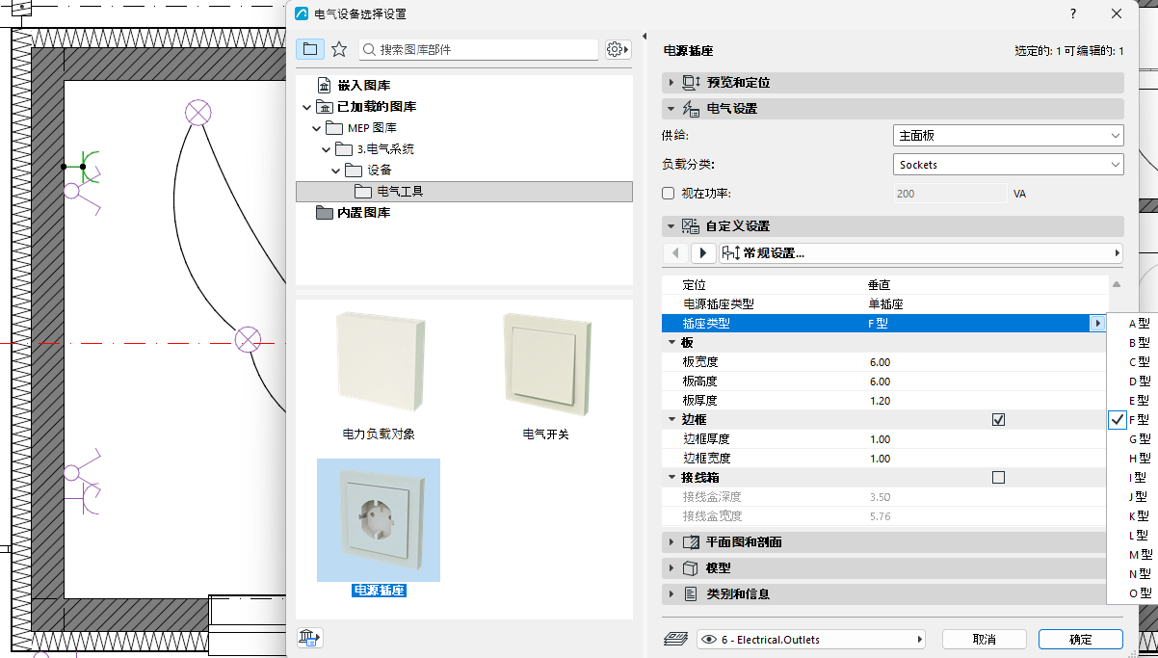The width and height of the screenshot is (1158, 658).
Task: Open the 供给 dropdown showing 主面板
Action: 1009,136
